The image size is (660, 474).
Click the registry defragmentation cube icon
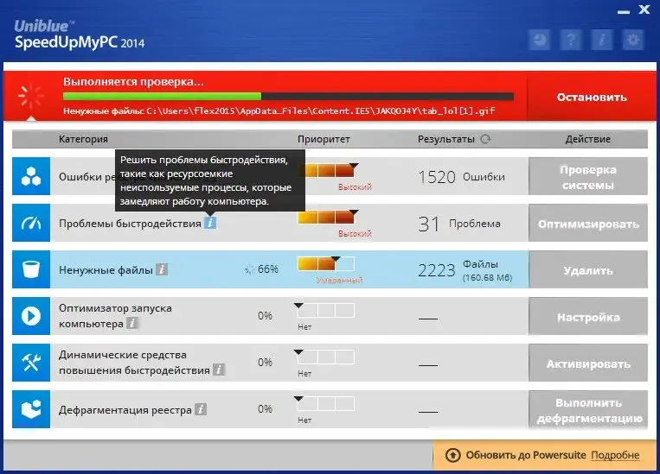pyautogui.click(x=31, y=409)
